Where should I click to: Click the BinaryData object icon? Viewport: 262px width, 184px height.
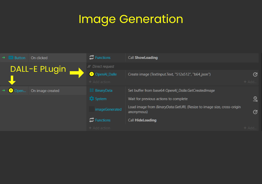pos(92,90)
